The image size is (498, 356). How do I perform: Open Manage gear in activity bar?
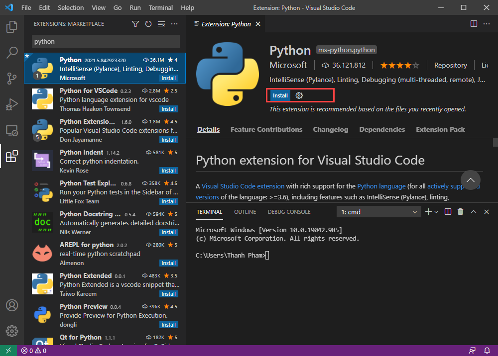pos(12,331)
